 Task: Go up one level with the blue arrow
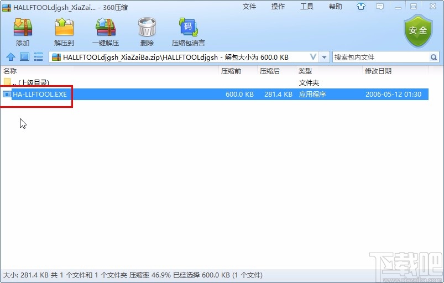(x=11, y=57)
